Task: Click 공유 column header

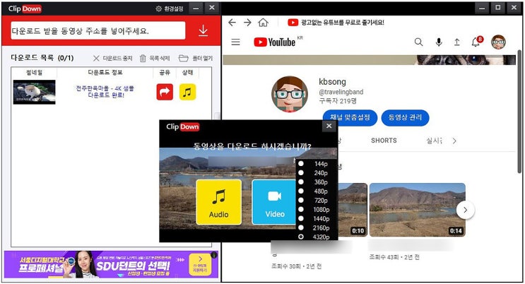Action: 165,72
